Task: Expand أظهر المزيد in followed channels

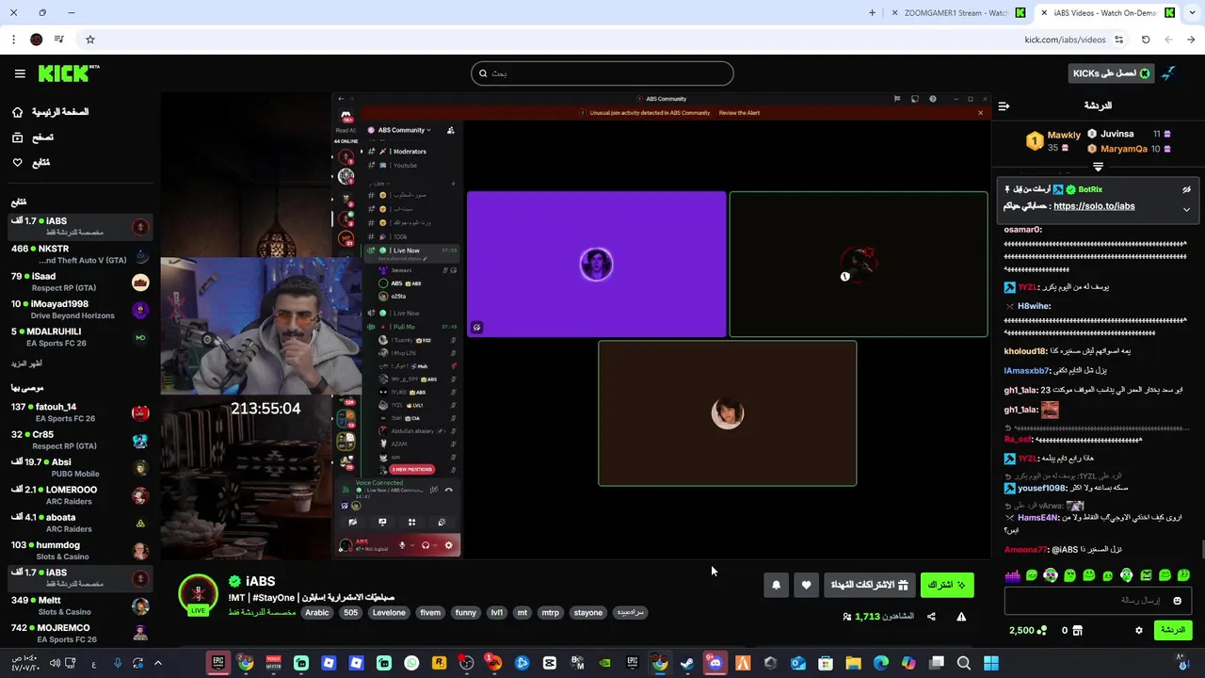Action: coord(26,363)
